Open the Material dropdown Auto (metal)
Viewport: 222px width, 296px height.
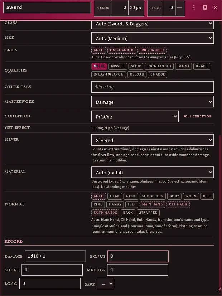(153, 172)
